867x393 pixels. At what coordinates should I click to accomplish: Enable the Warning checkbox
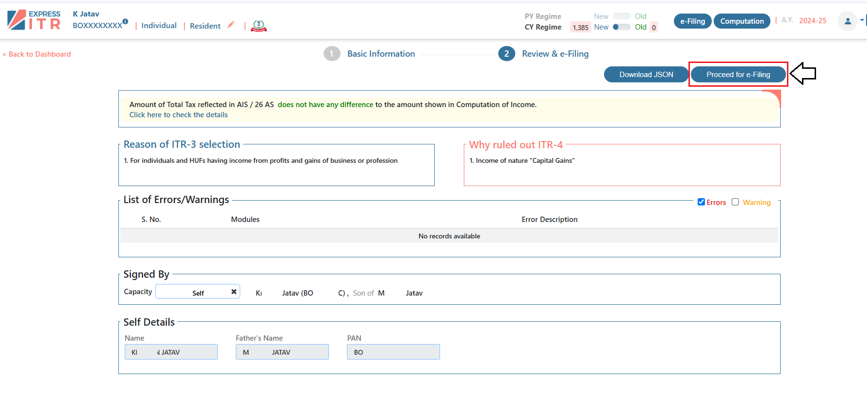pyautogui.click(x=735, y=202)
